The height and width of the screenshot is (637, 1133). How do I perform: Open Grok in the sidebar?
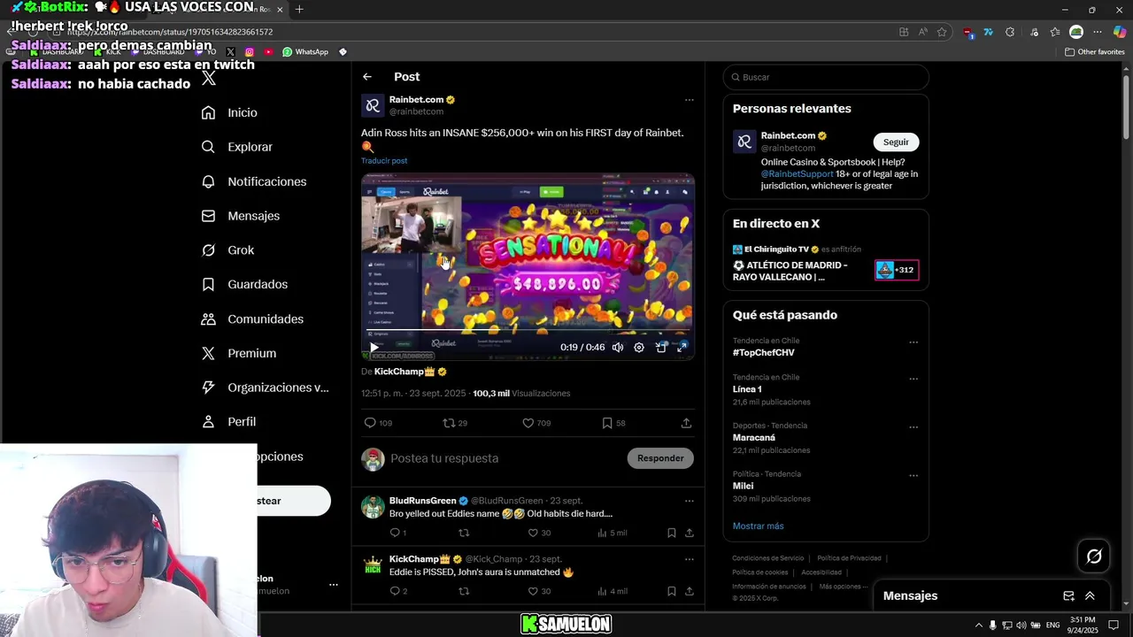click(x=228, y=250)
